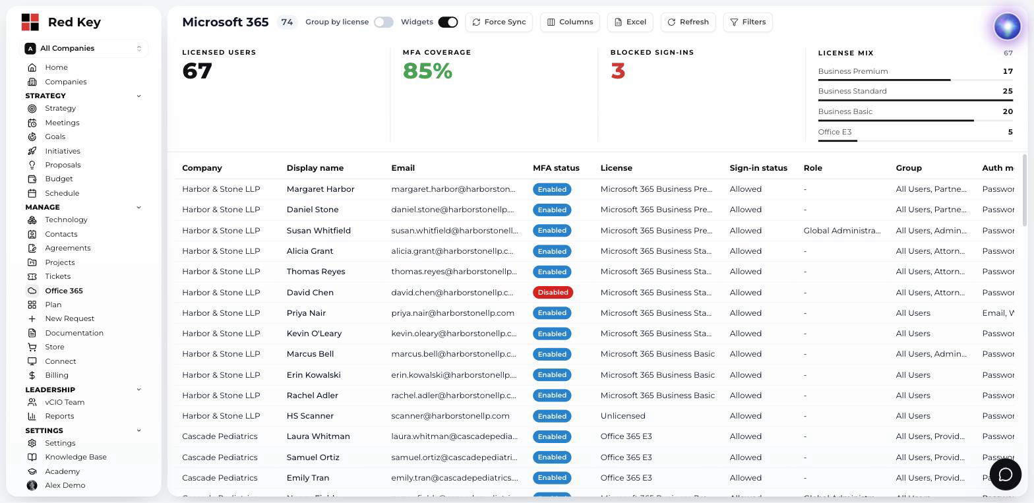This screenshot has height=503, width=1034.
Task: Click the Store cart icon
Action: 32,347
